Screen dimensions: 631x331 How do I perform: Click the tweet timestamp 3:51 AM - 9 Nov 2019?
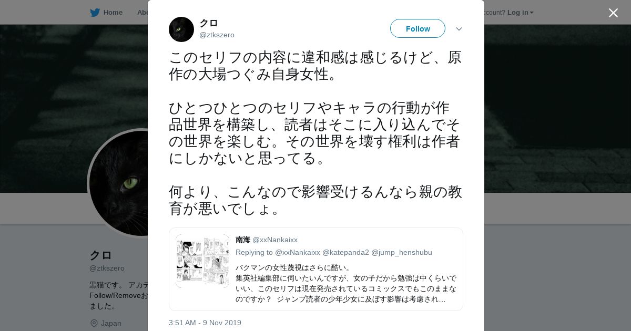205,323
